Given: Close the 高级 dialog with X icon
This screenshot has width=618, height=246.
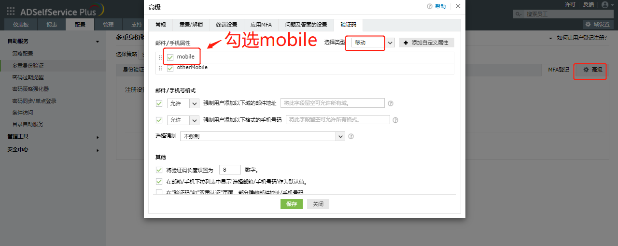Looking at the screenshot, I should (x=458, y=6).
